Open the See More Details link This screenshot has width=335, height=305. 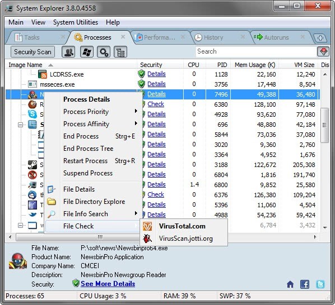108,284
